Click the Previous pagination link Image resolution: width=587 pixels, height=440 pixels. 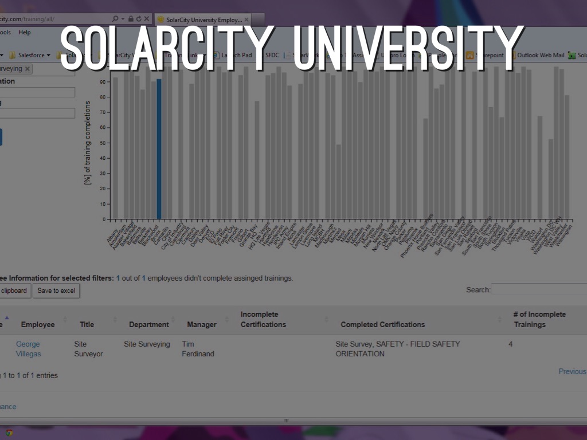tap(572, 371)
